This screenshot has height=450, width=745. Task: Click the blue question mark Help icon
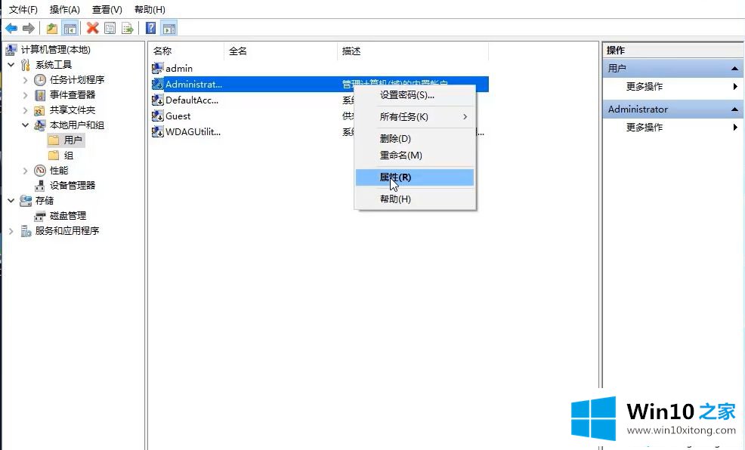(151, 29)
